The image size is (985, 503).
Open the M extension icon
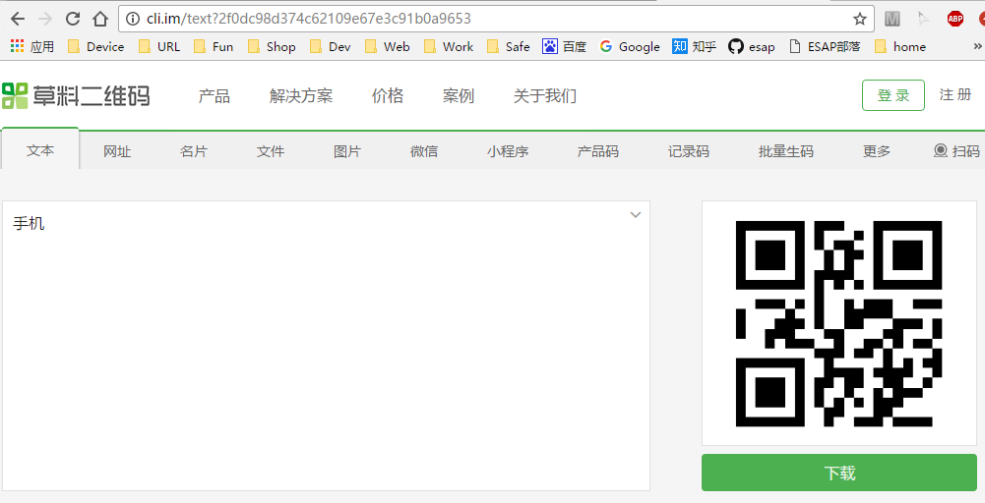click(x=893, y=19)
